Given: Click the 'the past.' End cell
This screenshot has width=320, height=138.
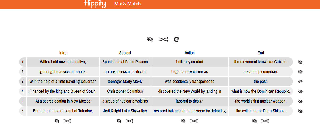Looking at the screenshot, I should (261, 82).
